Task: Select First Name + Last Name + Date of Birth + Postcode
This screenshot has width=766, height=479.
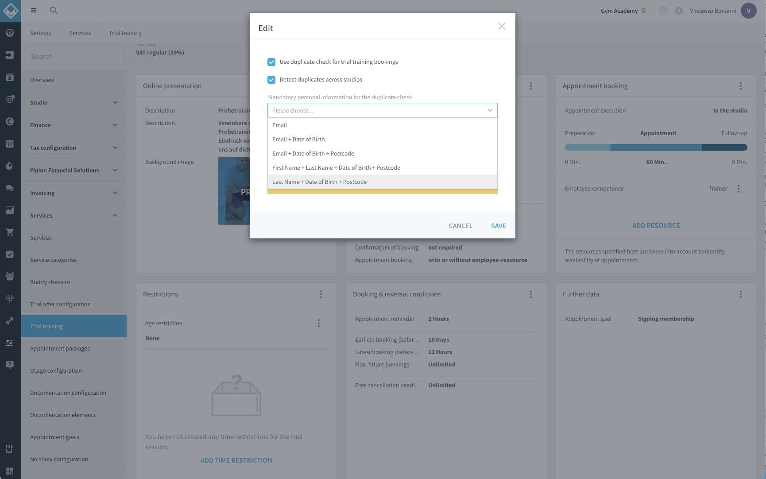Action: tap(383, 168)
